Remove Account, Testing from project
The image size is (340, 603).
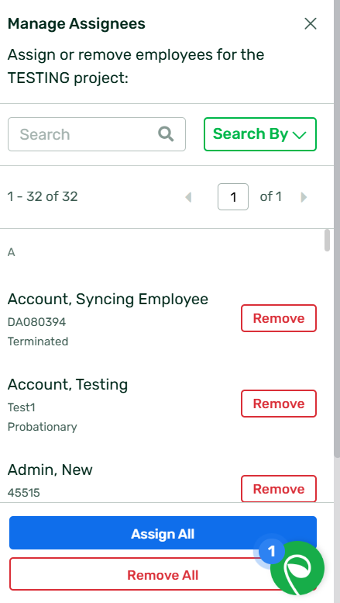click(x=279, y=404)
